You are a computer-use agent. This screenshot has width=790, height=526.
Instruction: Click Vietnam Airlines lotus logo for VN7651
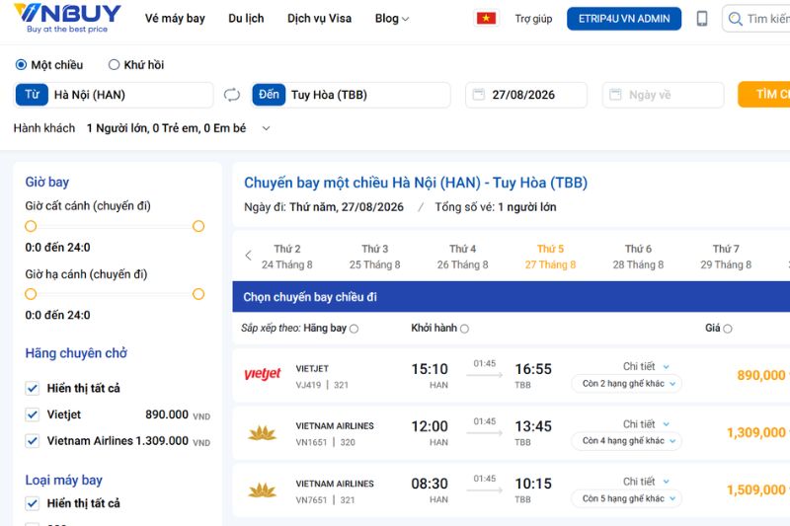(262, 490)
